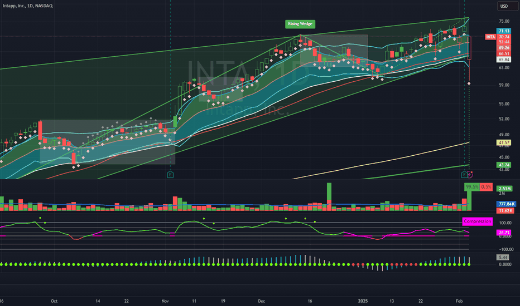Click the 2.51M volume value label
This screenshot has height=306, width=520.
click(504, 189)
